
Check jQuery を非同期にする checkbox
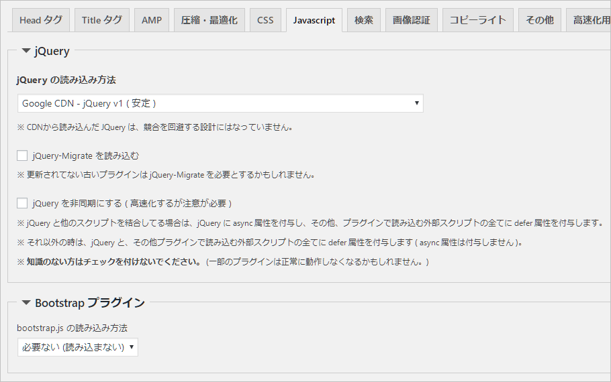(x=22, y=203)
